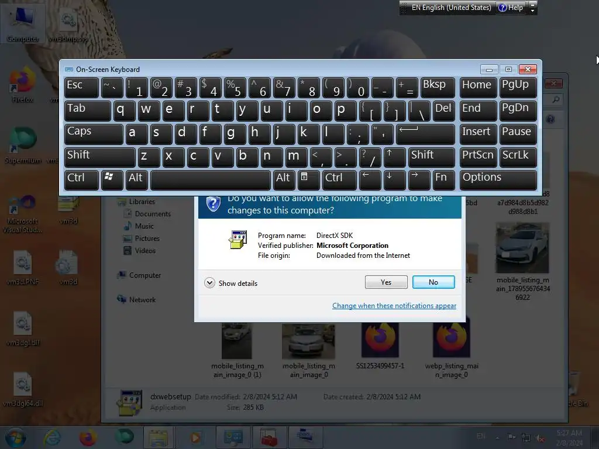
Task: Open Windows Media Player taskbar icon
Action: (195, 437)
